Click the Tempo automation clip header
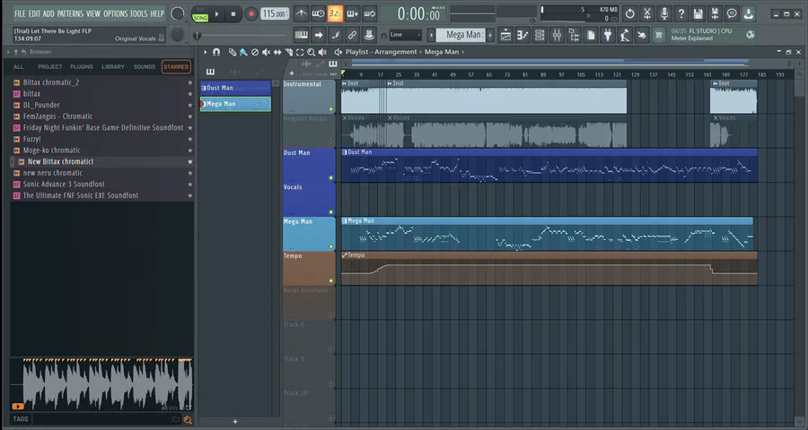Image resolution: width=808 pixels, height=430 pixels. [x=549, y=255]
